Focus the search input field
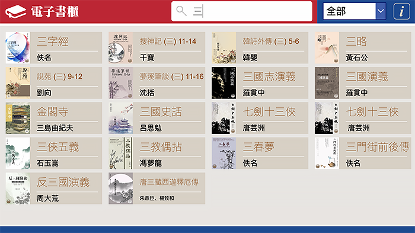Screen dimensions: 415x233 click(242, 11)
